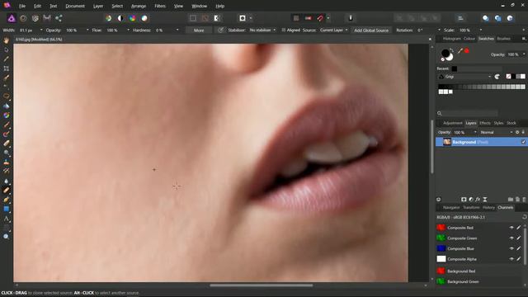
Task: Click Add Global Source button
Action: click(x=371, y=31)
